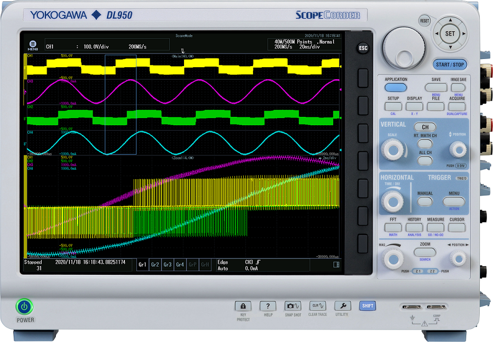Switch to the Gr2 group tab

(x=155, y=265)
